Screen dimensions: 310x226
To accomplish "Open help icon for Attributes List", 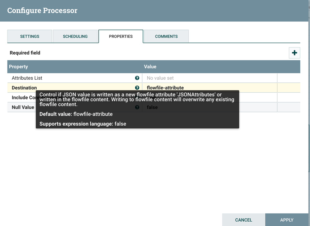I will coord(137,78).
